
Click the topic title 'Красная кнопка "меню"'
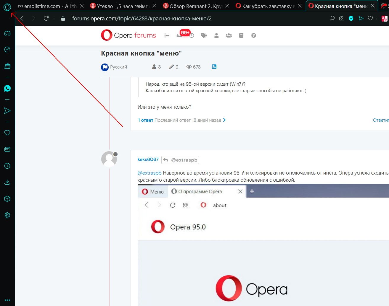pyautogui.click(x=141, y=53)
